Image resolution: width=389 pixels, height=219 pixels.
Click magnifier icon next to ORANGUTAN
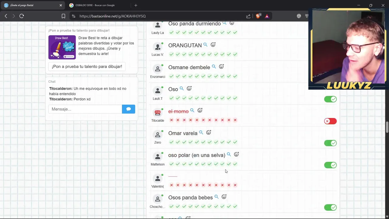click(x=205, y=45)
